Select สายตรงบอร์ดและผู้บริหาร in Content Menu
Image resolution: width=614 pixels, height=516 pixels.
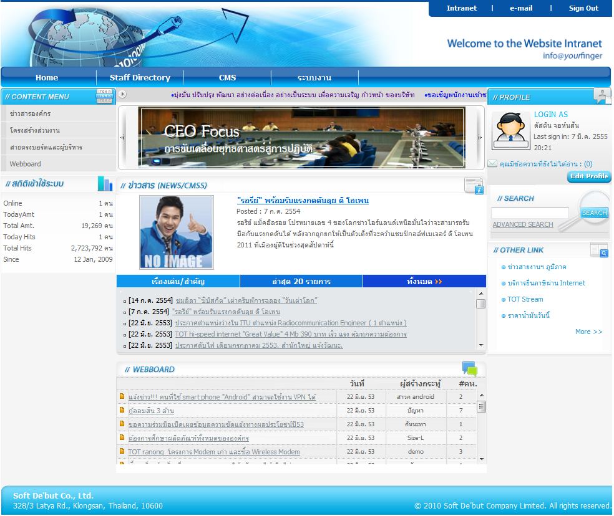(59, 147)
